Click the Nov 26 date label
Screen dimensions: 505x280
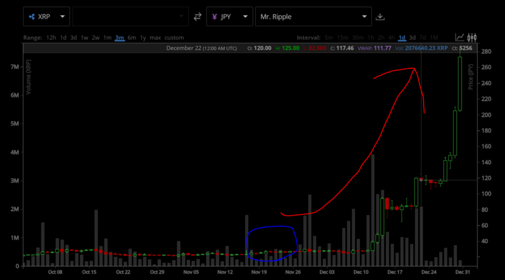click(x=293, y=272)
